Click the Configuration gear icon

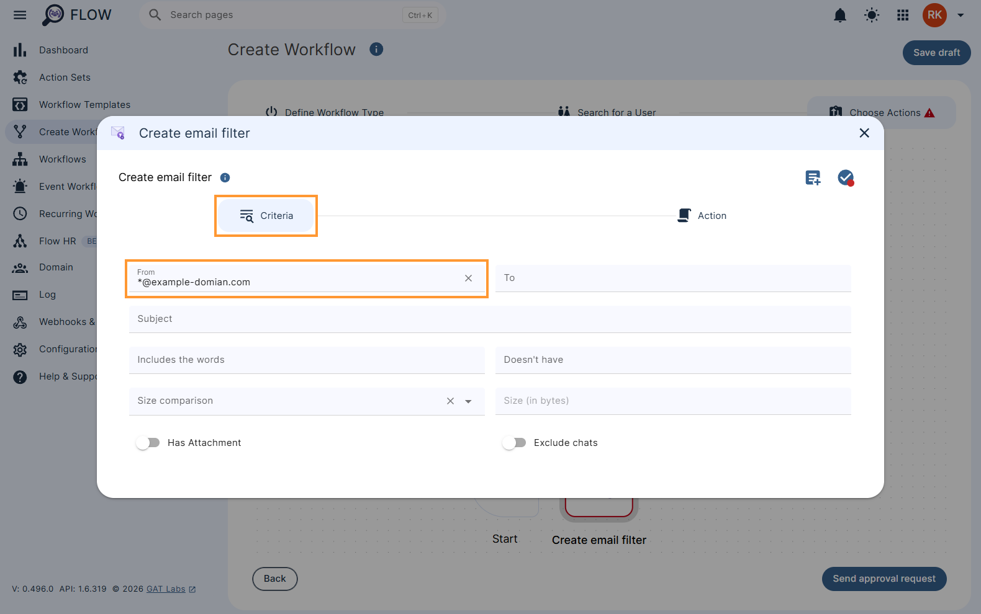pos(20,349)
